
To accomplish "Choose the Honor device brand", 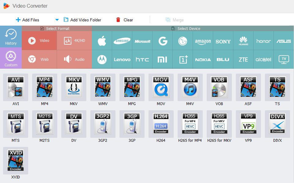I will [264, 41].
